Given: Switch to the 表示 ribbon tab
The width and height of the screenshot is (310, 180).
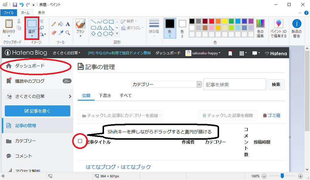Looking at the screenshot, I should (x=41, y=13).
